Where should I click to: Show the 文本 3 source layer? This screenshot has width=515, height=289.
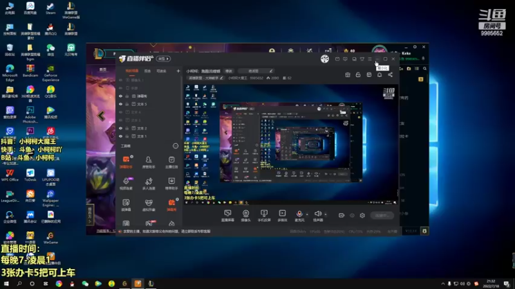(x=120, y=120)
